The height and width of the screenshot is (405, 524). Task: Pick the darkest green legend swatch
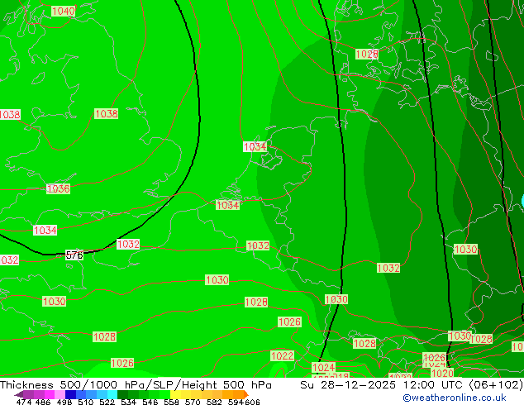coord(122,394)
